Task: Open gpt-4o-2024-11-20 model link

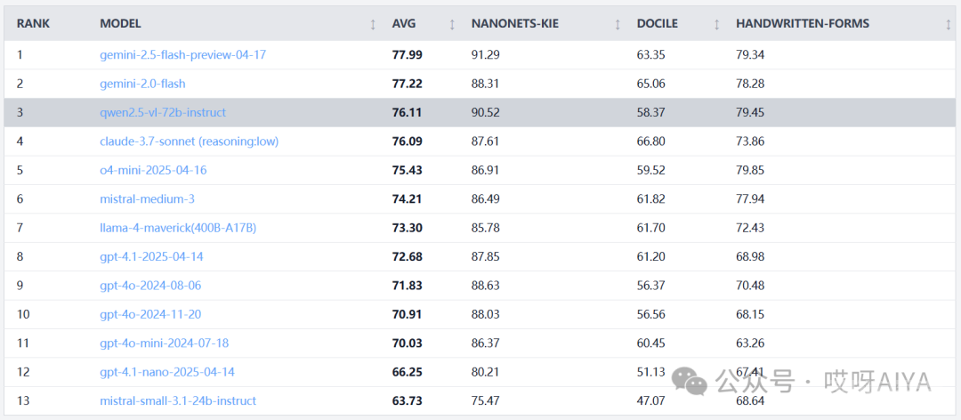Action: 150,314
